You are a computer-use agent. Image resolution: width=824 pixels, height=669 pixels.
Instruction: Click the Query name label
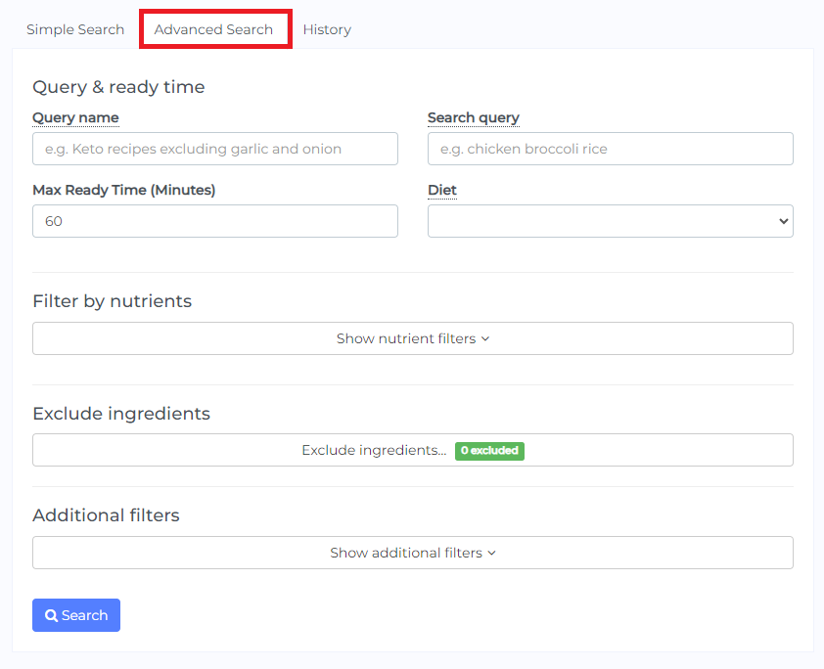pyautogui.click(x=75, y=117)
